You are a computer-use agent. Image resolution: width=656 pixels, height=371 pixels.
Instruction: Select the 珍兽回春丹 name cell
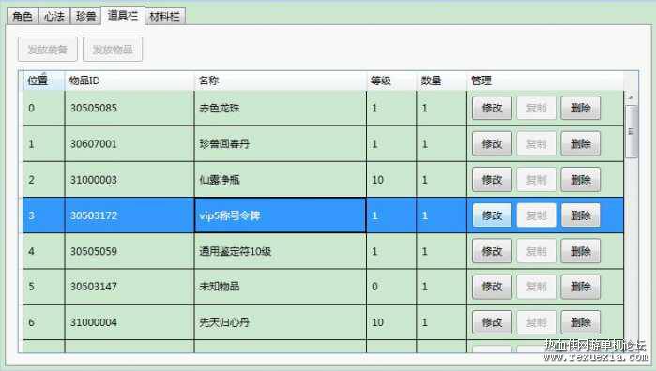280,143
